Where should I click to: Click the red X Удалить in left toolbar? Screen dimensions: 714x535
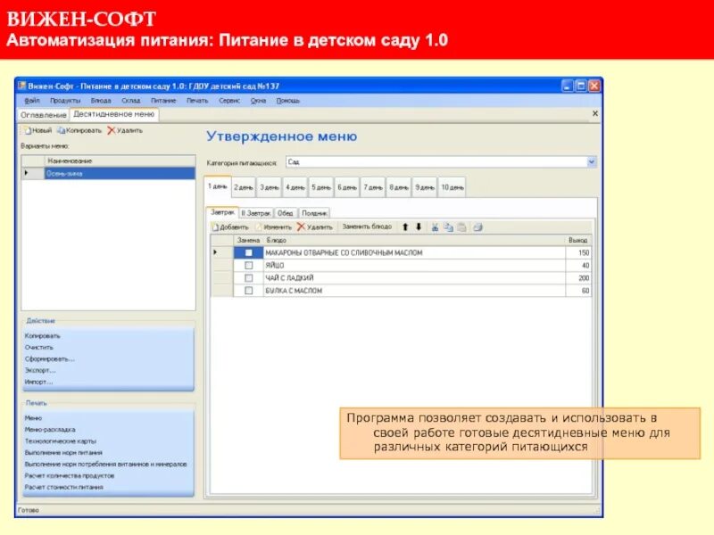(x=125, y=130)
